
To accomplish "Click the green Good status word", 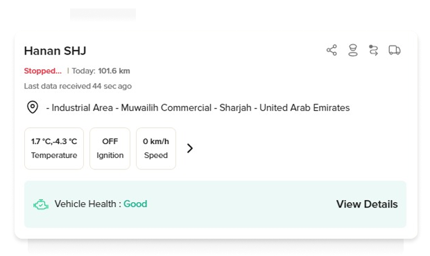I will point(135,203).
